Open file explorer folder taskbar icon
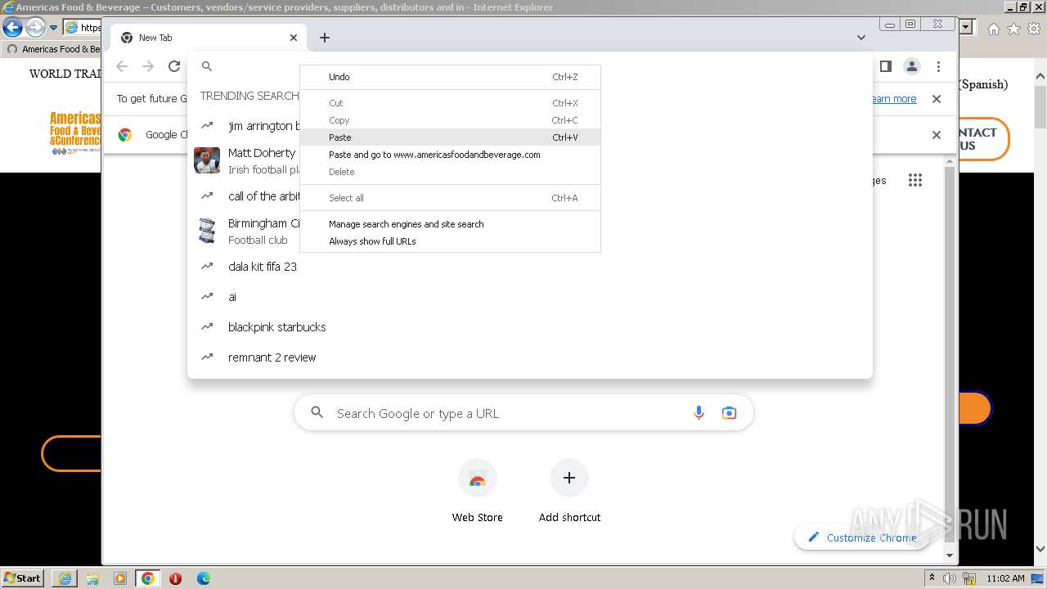This screenshot has width=1047, height=589. pos(92,578)
